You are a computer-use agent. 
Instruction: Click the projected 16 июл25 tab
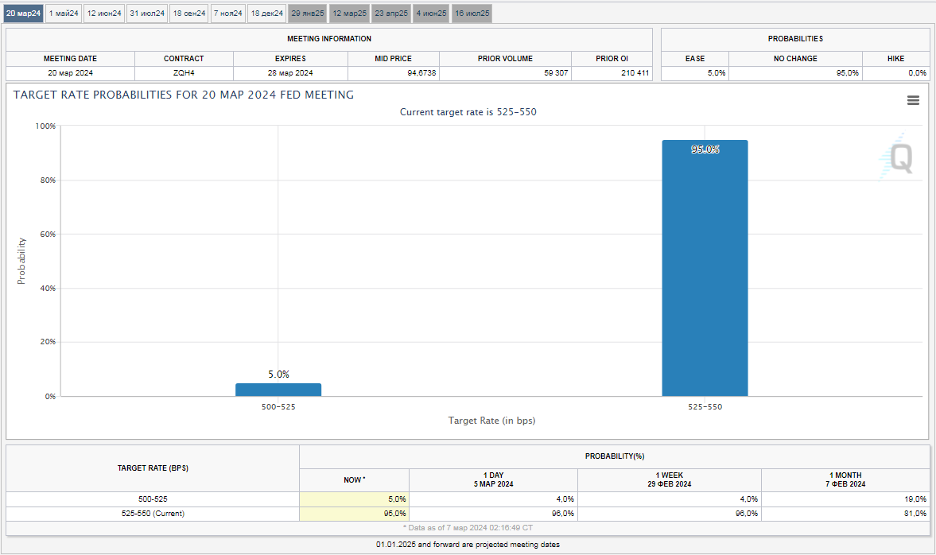point(472,14)
